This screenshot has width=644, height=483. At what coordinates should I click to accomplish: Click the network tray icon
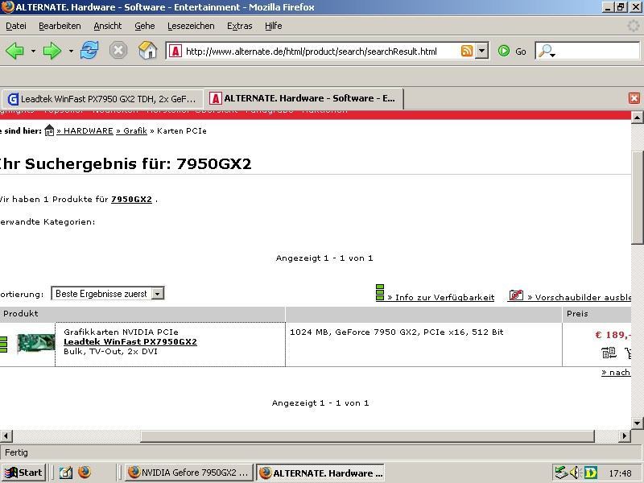561,473
